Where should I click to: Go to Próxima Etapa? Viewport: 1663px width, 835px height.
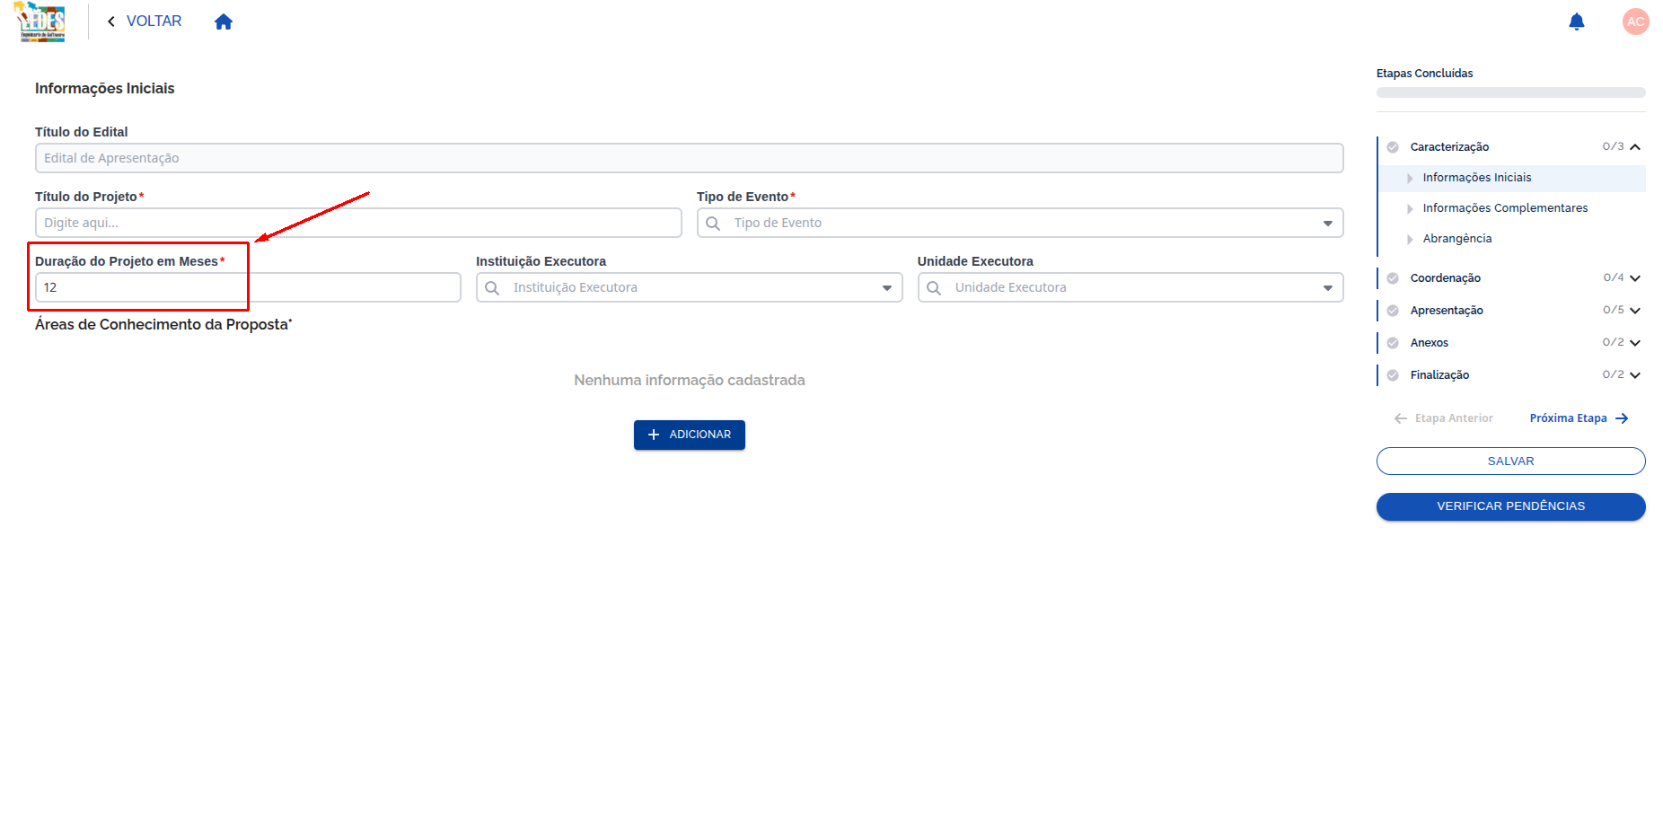tap(1579, 418)
